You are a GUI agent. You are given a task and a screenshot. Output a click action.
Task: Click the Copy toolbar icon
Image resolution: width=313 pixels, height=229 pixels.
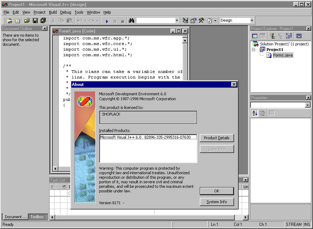click(x=61, y=21)
